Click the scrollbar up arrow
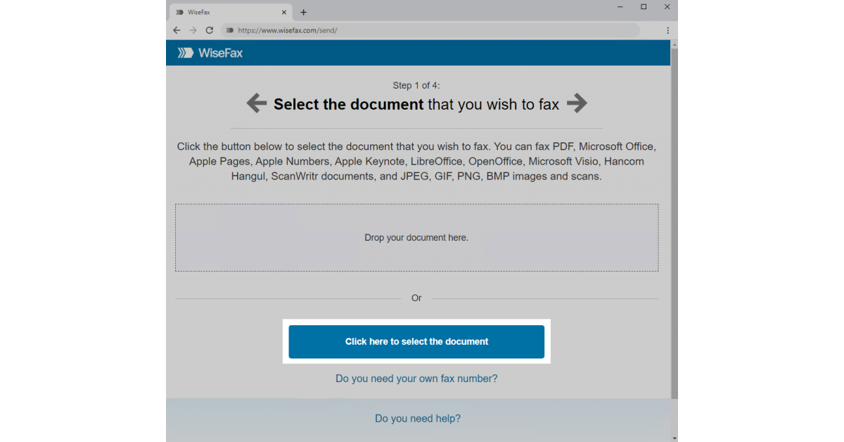This screenshot has width=844, height=442. click(674, 44)
